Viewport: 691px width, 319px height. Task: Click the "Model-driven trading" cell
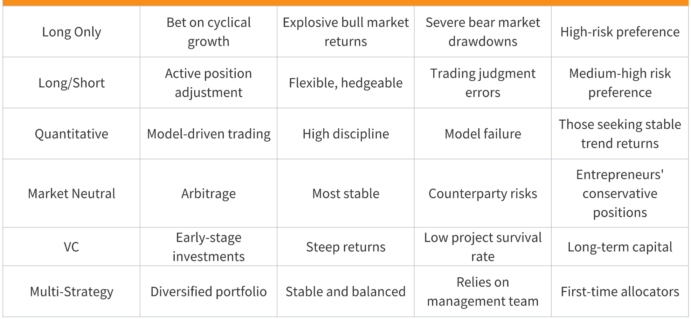click(208, 134)
